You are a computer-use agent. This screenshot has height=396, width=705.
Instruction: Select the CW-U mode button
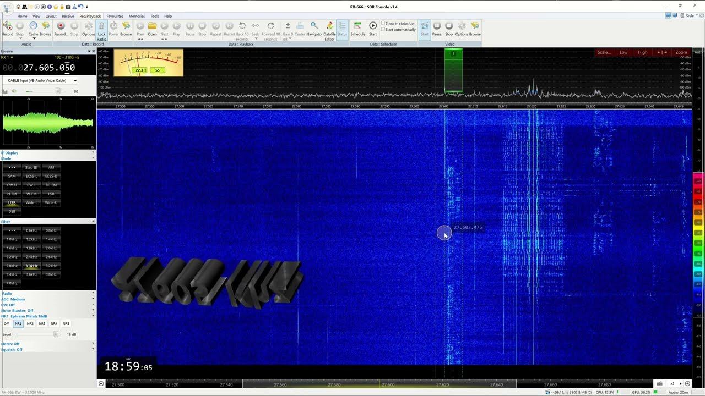(x=12, y=185)
